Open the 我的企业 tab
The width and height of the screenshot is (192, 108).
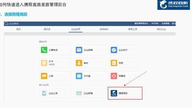point(161,29)
